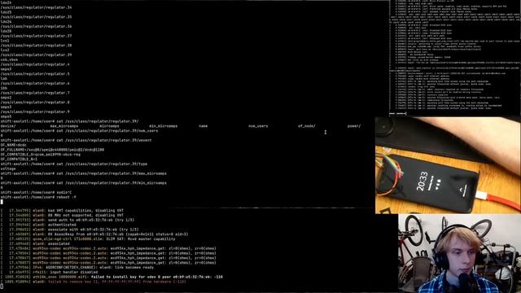The height and width of the screenshot is (293, 521).
Task: Click the kernel log terminal pane at top-right
Action: click(455, 58)
